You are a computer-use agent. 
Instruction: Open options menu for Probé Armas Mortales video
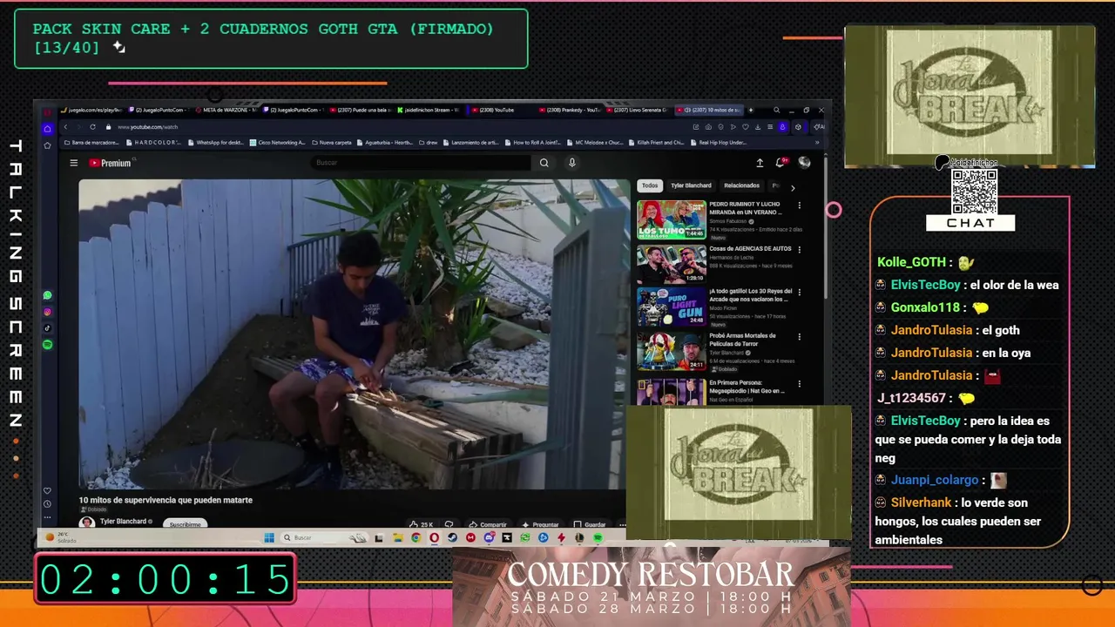click(800, 336)
